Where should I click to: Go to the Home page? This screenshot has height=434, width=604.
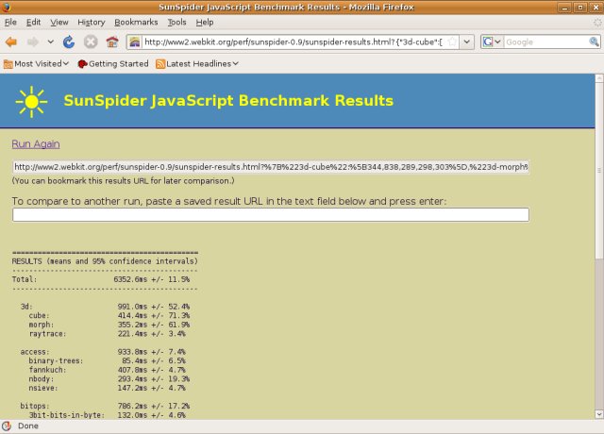click(x=112, y=42)
